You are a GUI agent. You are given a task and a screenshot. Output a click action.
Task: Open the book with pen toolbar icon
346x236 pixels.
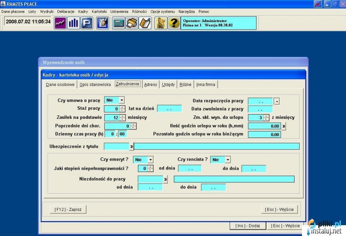tap(145, 23)
